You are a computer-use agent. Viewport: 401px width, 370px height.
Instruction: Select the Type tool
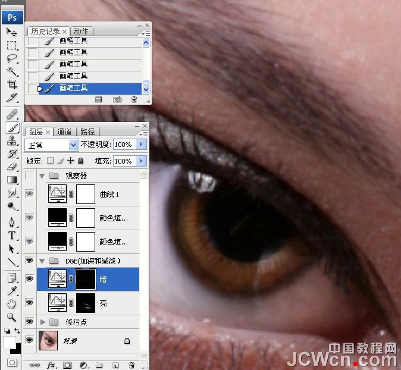tap(11, 235)
